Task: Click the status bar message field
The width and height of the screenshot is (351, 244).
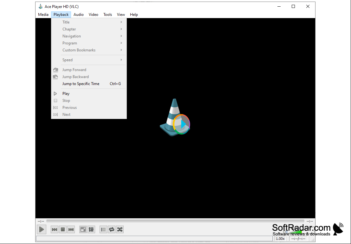Action: (154, 239)
